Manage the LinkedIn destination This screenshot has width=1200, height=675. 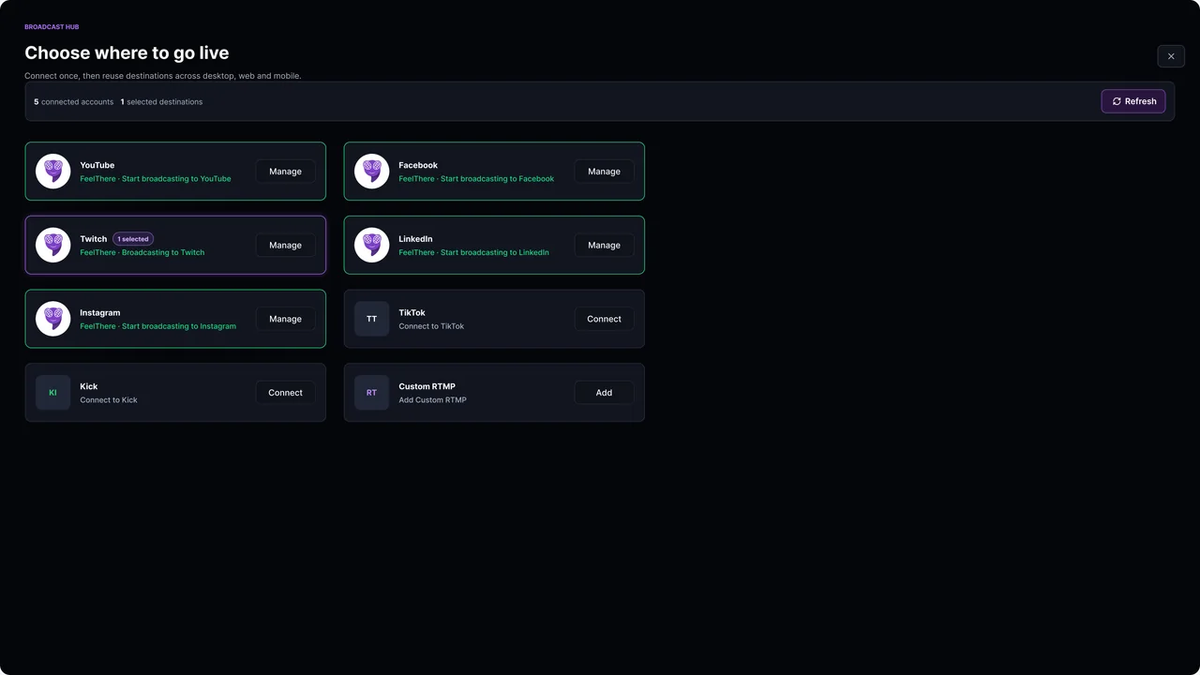[605, 246]
